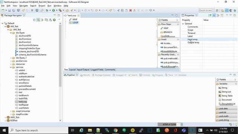Click the Cut icon in the main toolbar
Image resolution: width=238 pixels, height=134 pixels.
tap(118, 10)
